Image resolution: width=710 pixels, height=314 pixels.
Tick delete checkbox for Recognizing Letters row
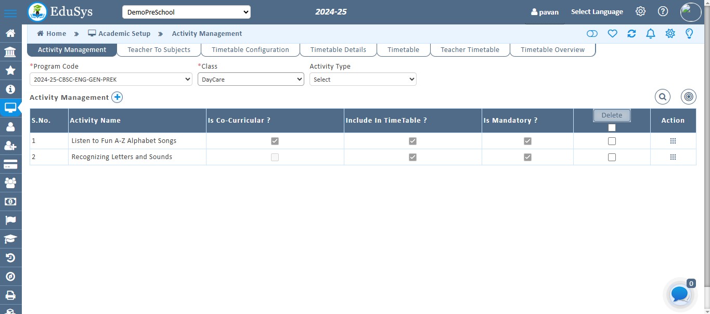(x=612, y=157)
